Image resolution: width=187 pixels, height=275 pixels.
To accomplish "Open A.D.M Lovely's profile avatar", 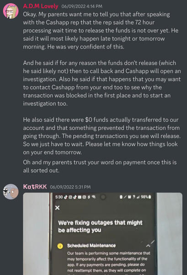I will 11,11.
